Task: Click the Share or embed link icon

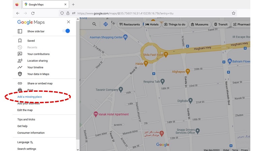Action: pos(20,83)
